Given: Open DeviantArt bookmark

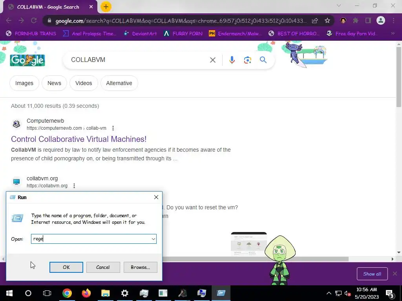Looking at the screenshot, I should coord(140,34).
